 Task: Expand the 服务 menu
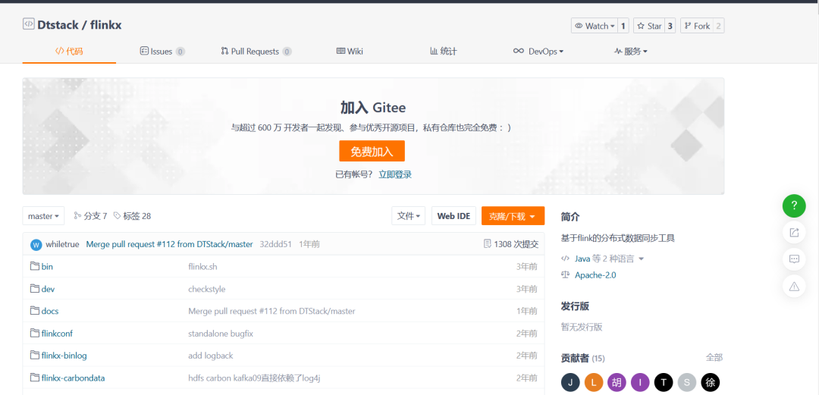pyautogui.click(x=631, y=52)
